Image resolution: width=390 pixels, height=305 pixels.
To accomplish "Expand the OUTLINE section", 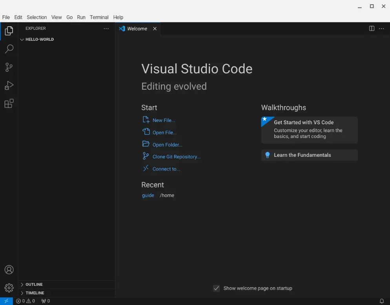I will (34, 285).
